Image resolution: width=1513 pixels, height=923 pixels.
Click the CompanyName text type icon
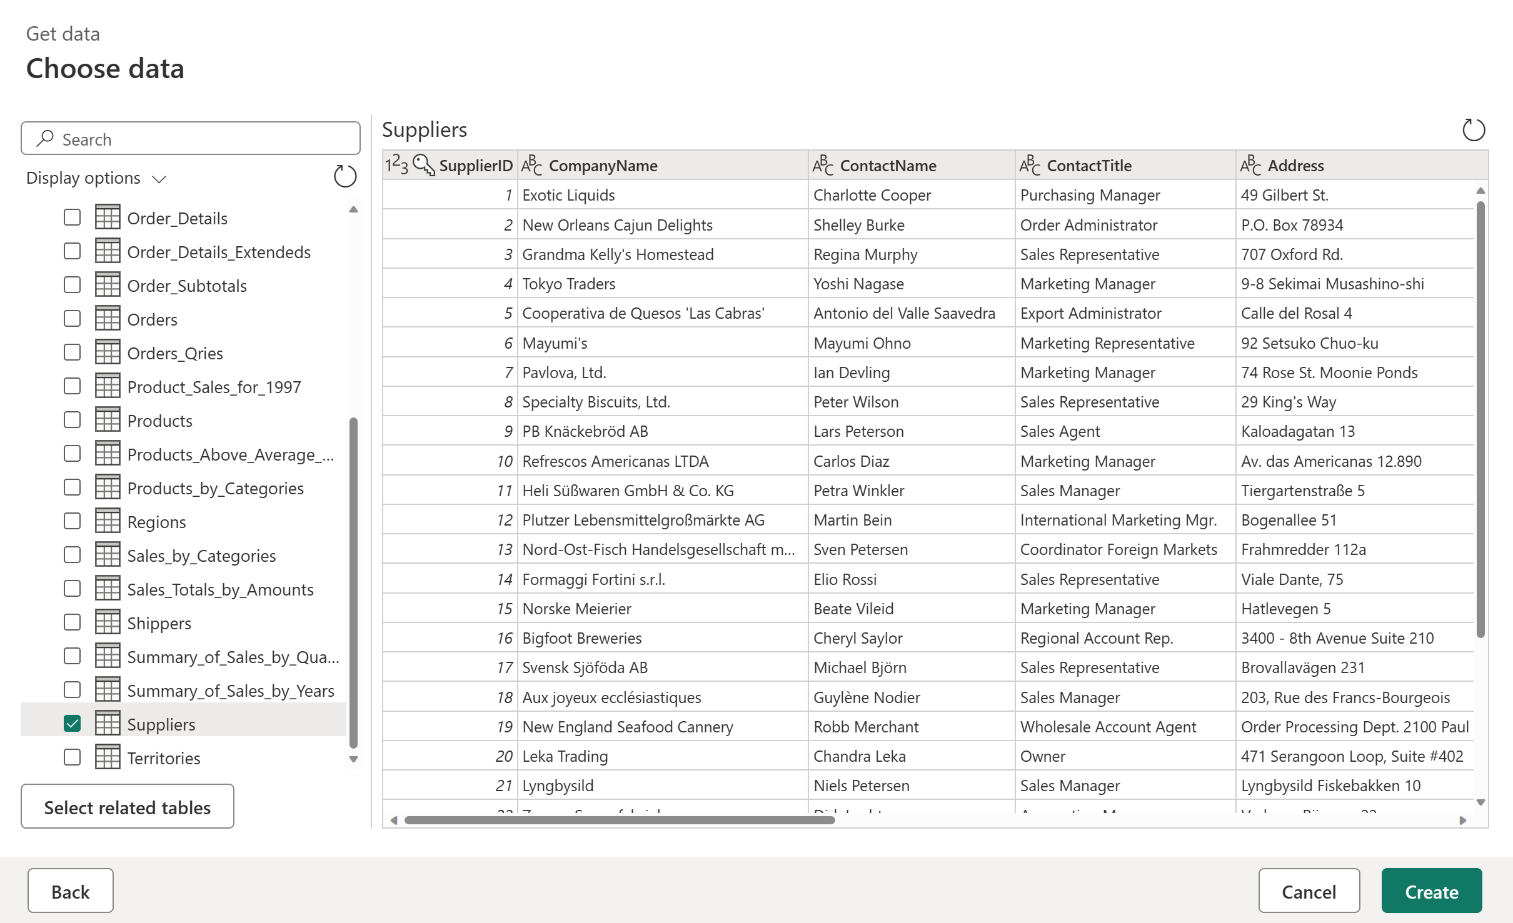click(x=531, y=165)
